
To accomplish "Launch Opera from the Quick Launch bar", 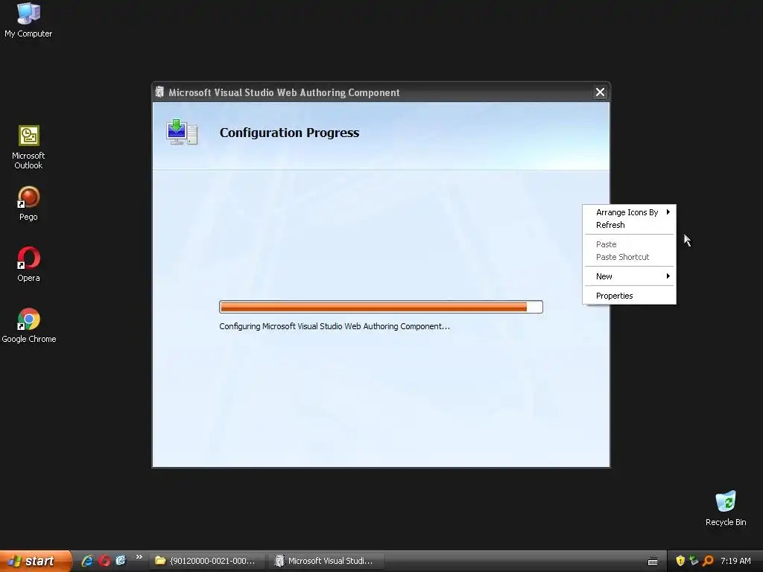I will click(104, 560).
